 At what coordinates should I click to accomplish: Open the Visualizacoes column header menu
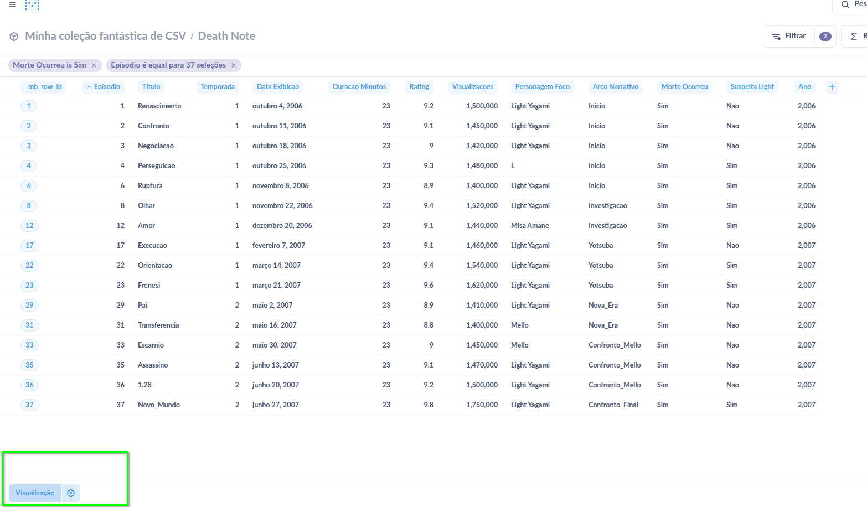(472, 87)
